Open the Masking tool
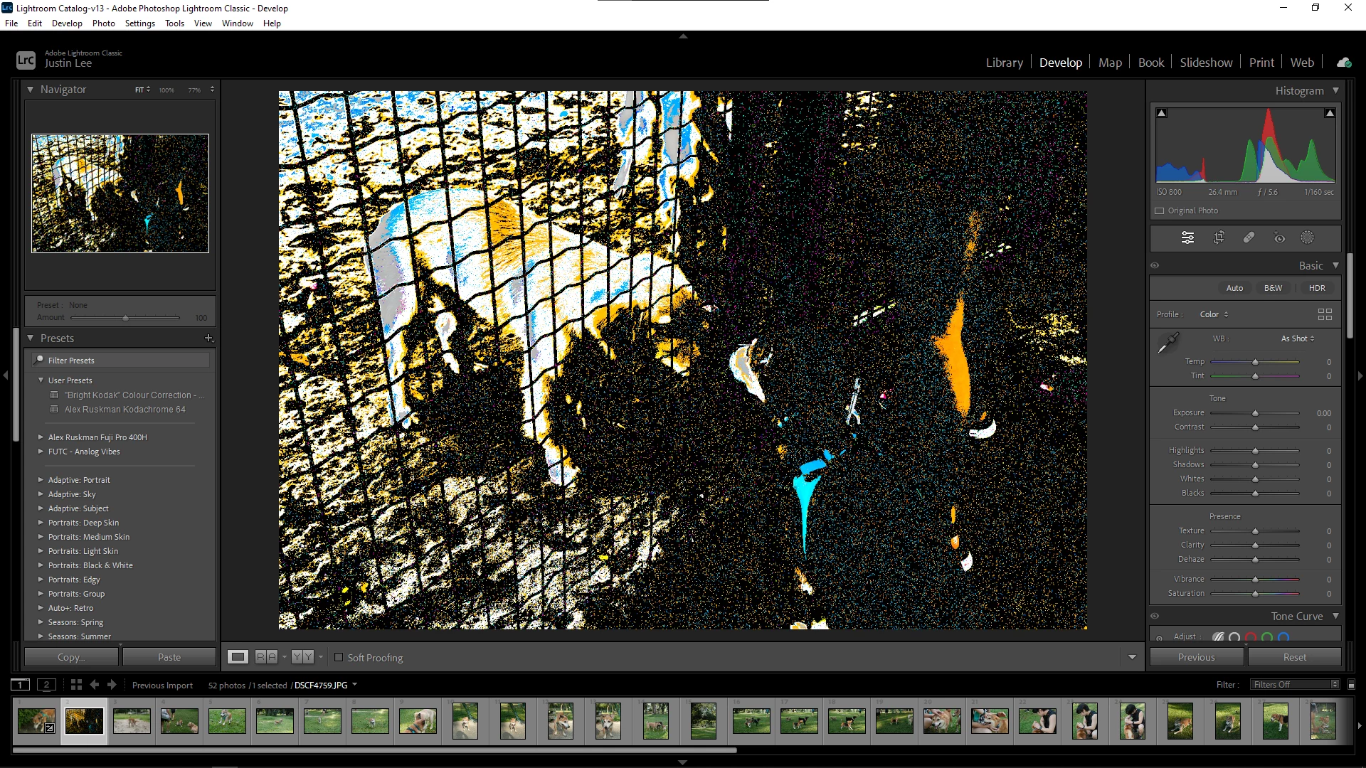This screenshot has height=768, width=1366. point(1308,238)
